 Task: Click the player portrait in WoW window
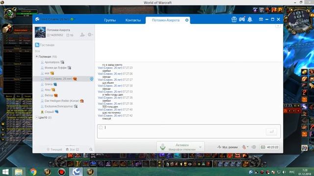click(x=9, y=13)
